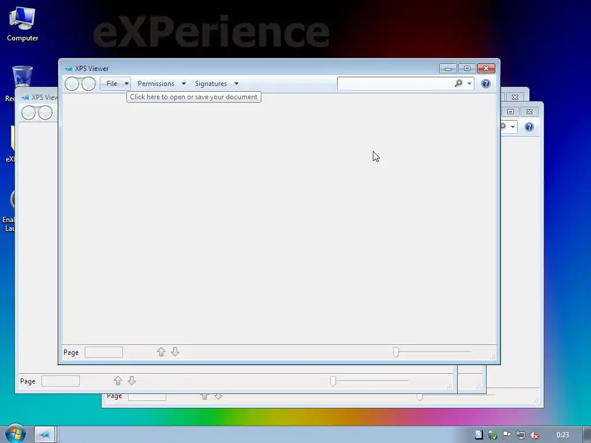Viewport: 591px width, 443px height.
Task: Open the Windows Start orb
Action: pos(15,434)
